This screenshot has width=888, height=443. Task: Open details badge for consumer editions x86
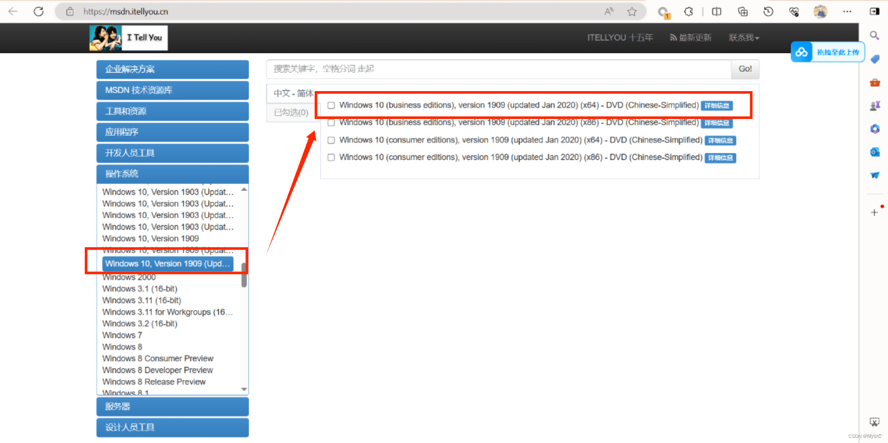(x=720, y=158)
